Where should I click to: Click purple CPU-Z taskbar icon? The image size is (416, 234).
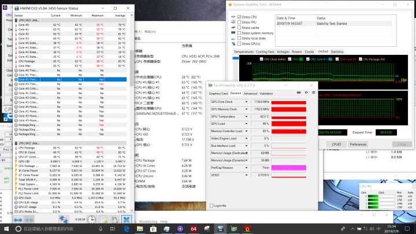180,229
